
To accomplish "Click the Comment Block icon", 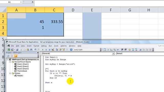I will [x=133, y=50].
